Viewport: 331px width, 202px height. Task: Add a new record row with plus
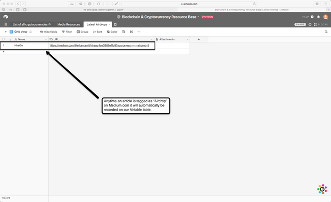pos(4,52)
